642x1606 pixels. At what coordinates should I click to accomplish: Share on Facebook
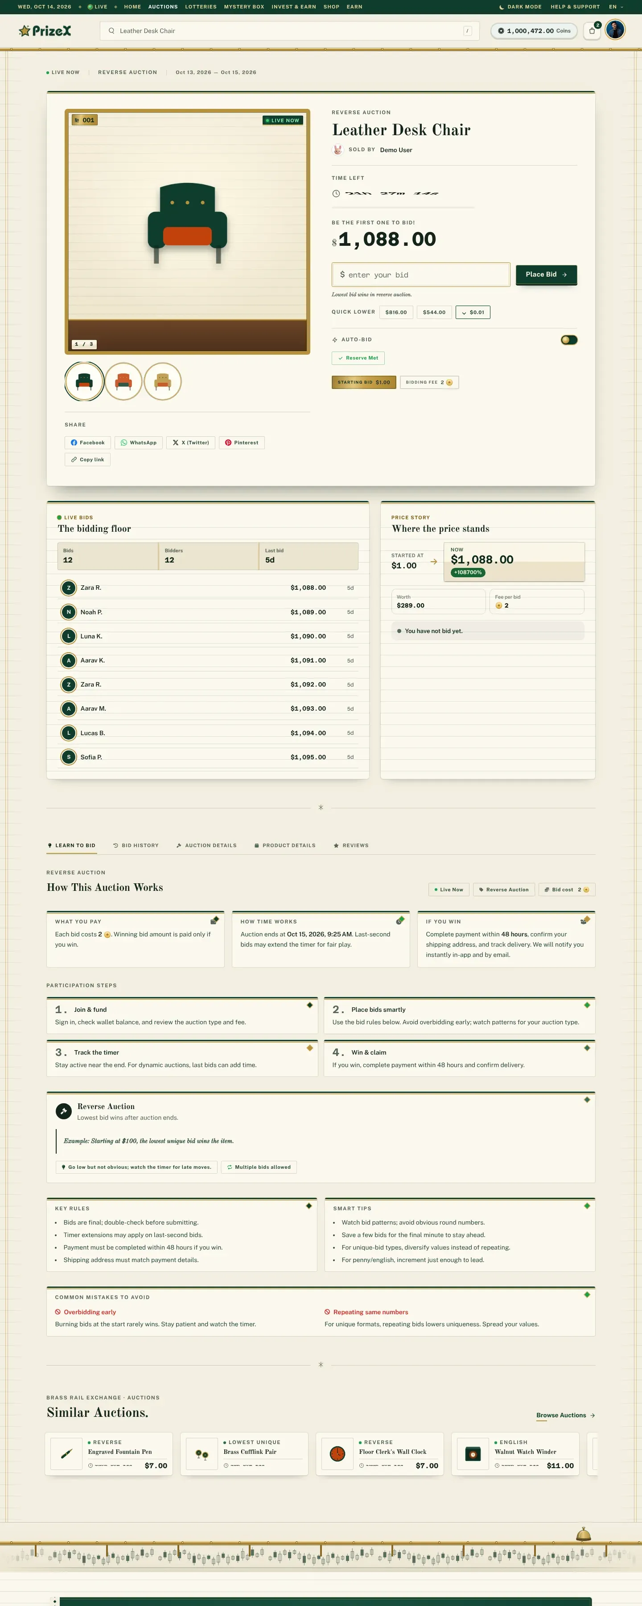pyautogui.click(x=88, y=443)
